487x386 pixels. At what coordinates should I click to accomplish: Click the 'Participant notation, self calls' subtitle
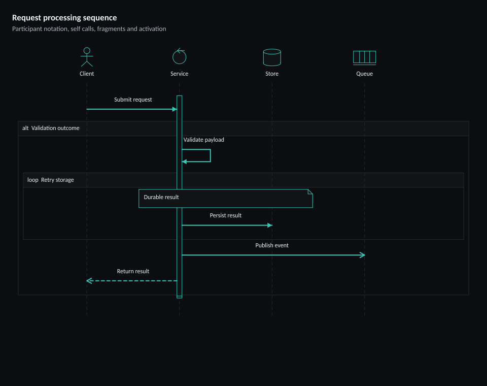pos(89,28)
